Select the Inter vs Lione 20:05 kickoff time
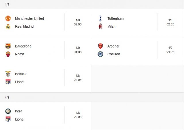This screenshot has width=184, height=130. pos(78,117)
